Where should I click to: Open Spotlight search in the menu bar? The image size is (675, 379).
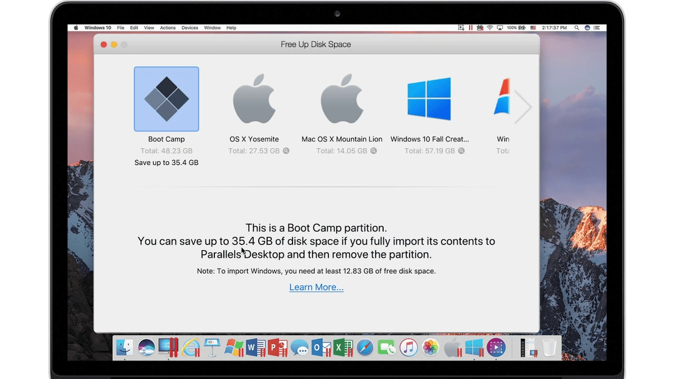pos(577,27)
